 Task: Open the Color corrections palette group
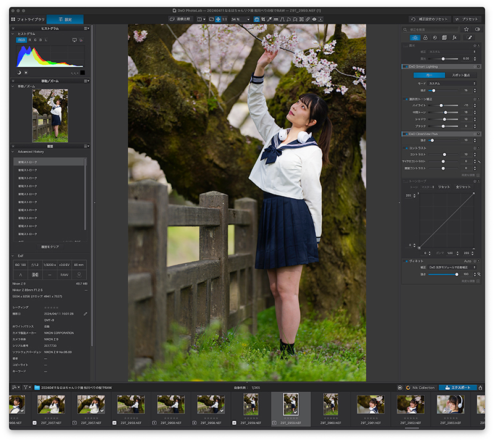(425, 38)
